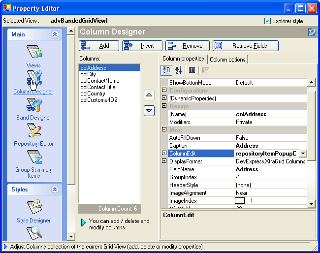Collapse the Configurations category
This screenshot has height=253, width=320.
pos(164,90)
